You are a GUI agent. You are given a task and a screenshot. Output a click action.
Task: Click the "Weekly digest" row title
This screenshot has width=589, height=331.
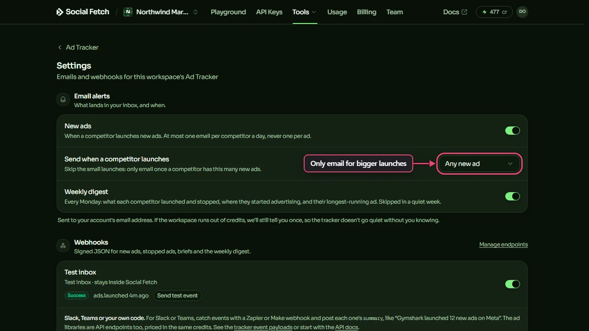tap(87, 192)
